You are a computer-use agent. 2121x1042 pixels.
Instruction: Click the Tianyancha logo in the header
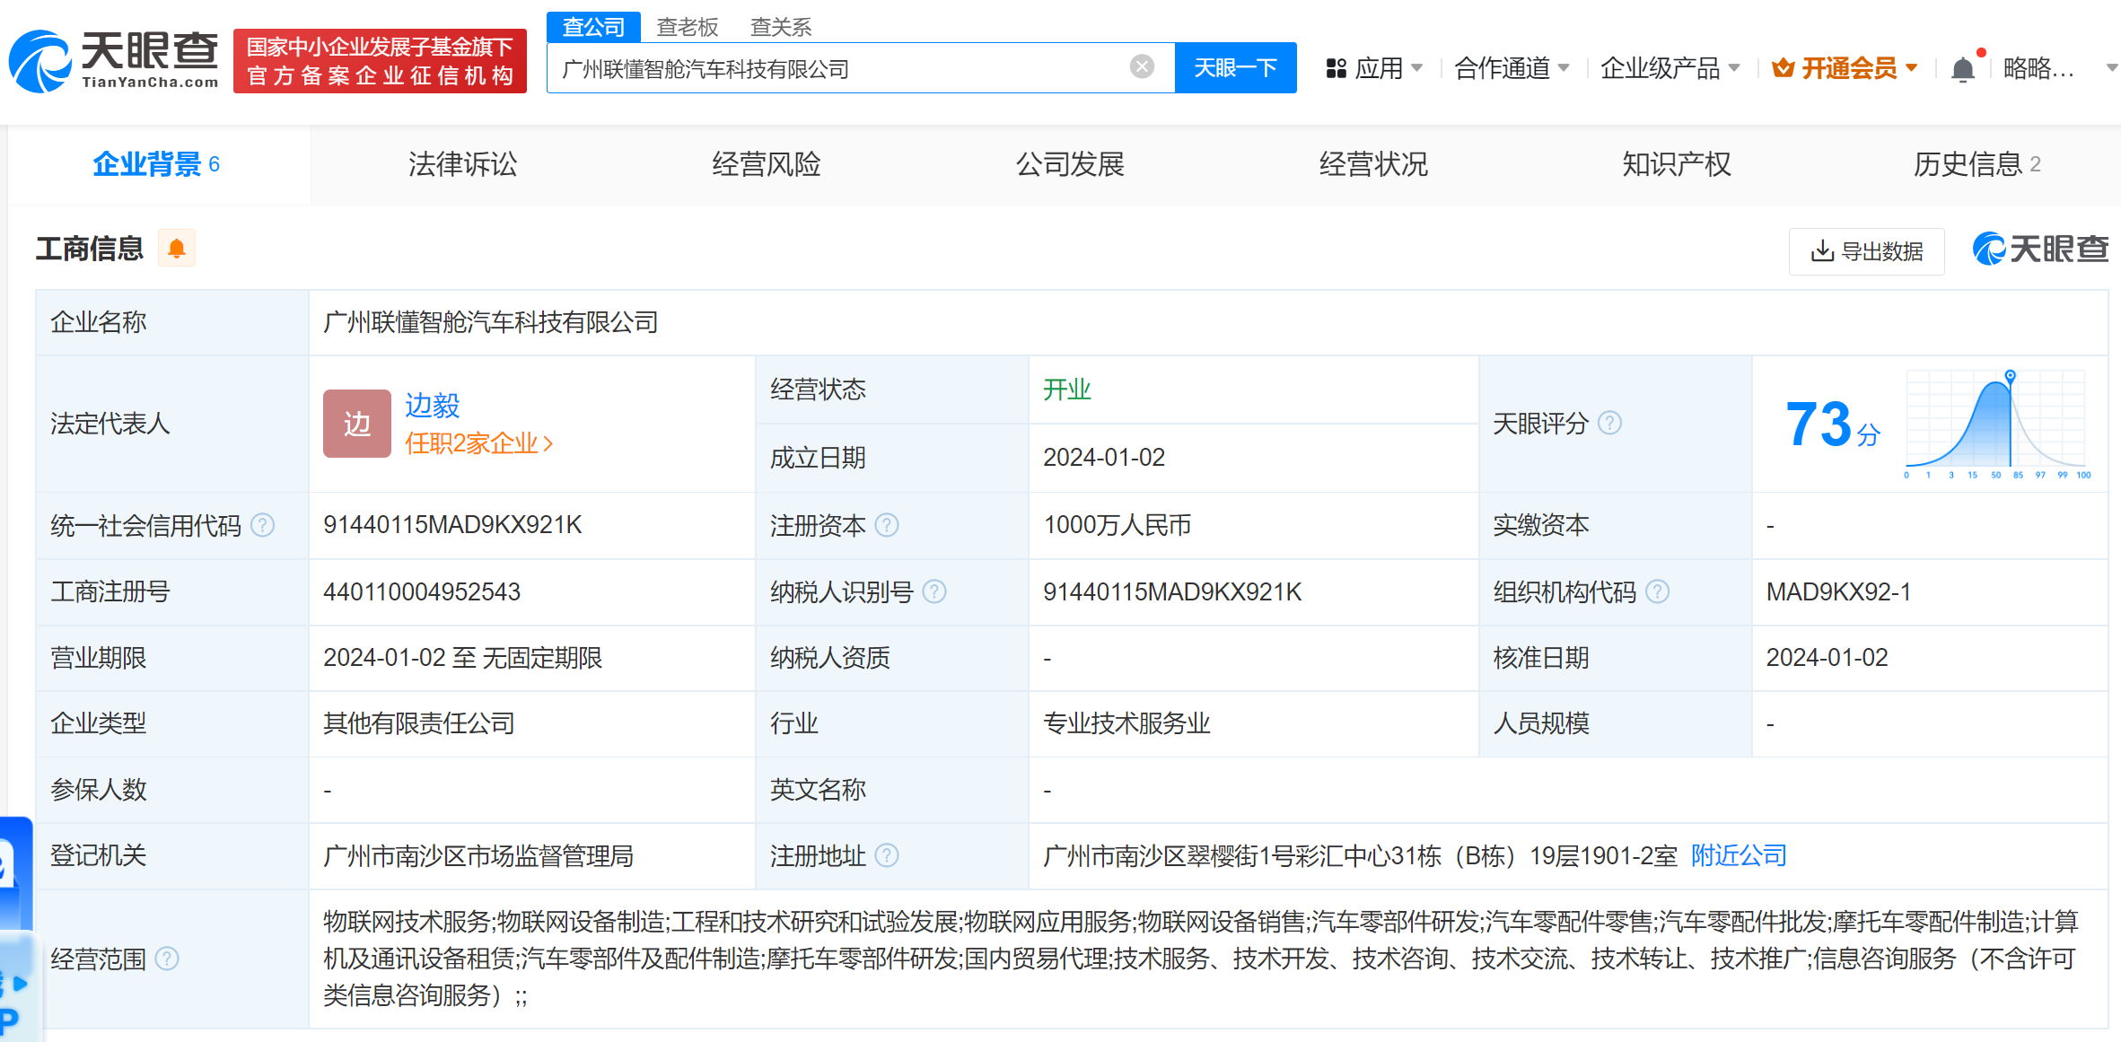point(114,61)
